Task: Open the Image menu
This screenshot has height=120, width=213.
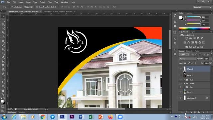Action: pyautogui.click(x=21, y=2)
